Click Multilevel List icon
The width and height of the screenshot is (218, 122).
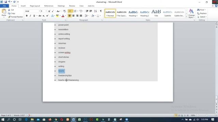[81, 11]
